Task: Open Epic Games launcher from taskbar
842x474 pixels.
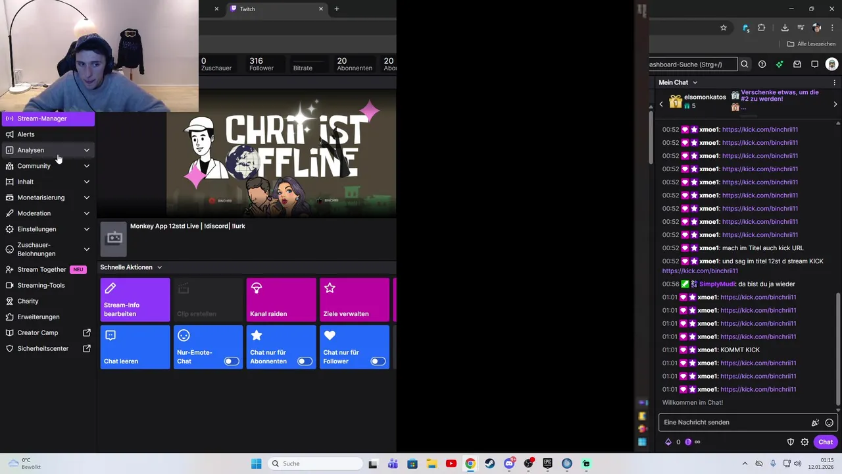Action: click(548, 463)
